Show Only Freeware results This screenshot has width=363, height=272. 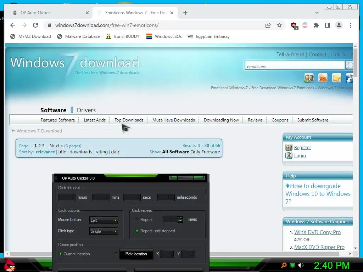(205, 152)
